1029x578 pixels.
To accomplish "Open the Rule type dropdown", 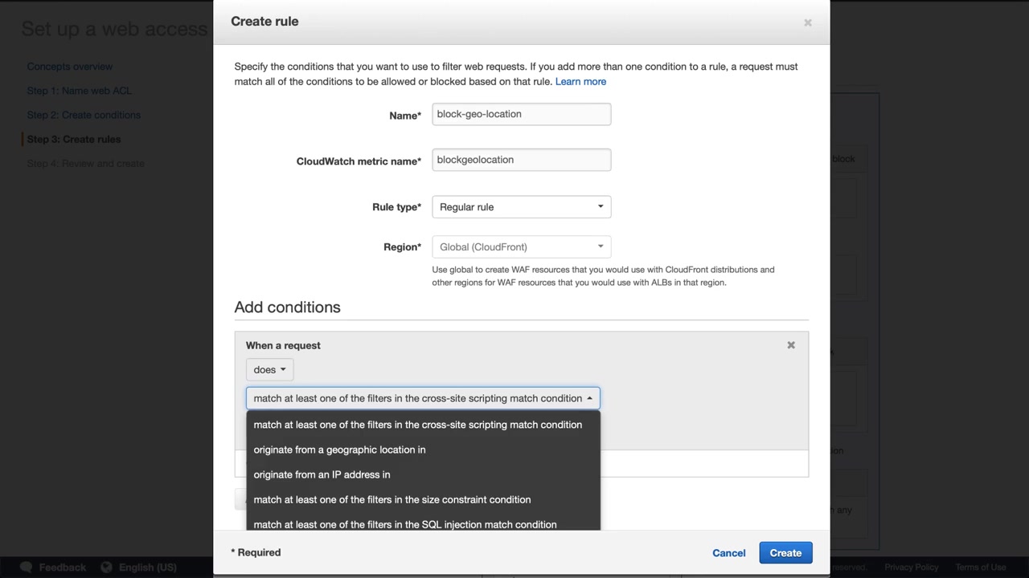I will pyautogui.click(x=521, y=207).
